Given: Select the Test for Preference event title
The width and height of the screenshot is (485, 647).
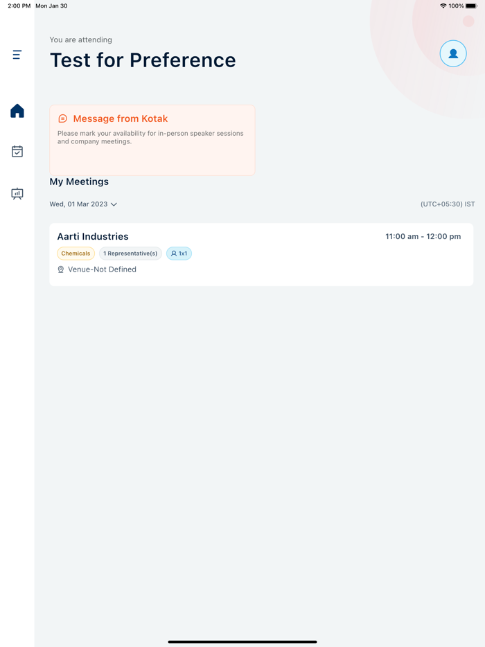Looking at the screenshot, I should click(x=142, y=61).
